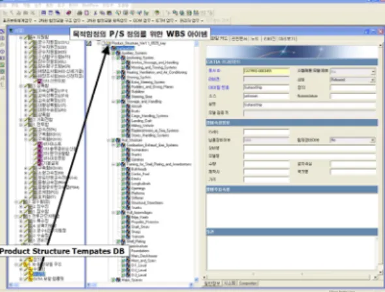The width and height of the screenshot is (385, 292).
Task: Collapse the Anchoring_System node
Action: 114,58
